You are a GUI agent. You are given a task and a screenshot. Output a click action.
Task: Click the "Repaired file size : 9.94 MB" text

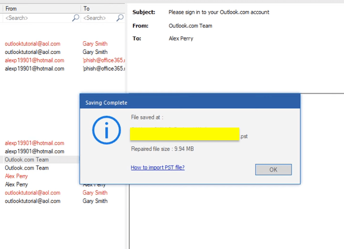(x=163, y=149)
